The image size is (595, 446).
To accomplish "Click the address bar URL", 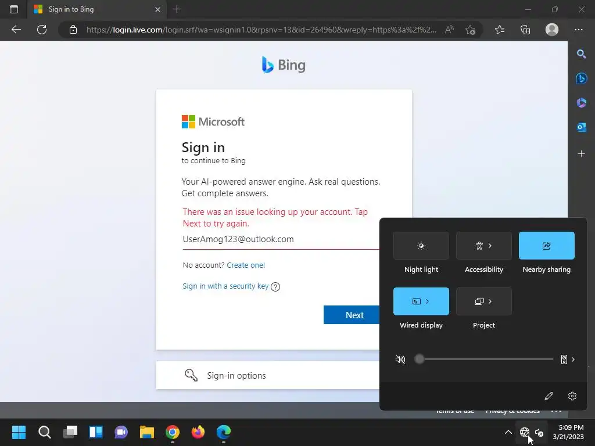I will coord(261,30).
